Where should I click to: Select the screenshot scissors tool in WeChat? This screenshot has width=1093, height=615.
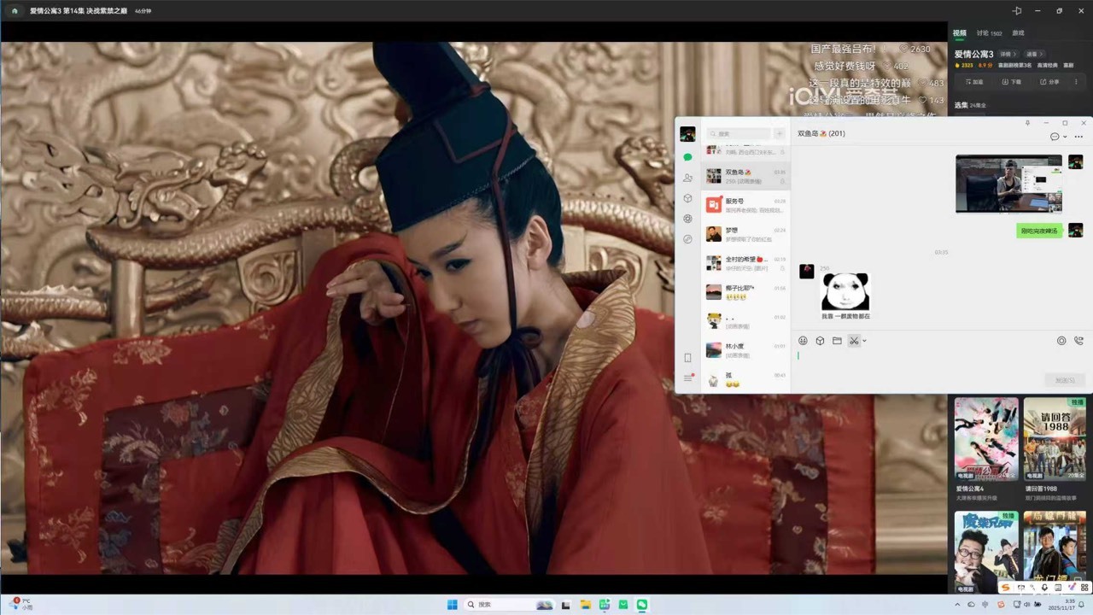tap(853, 340)
